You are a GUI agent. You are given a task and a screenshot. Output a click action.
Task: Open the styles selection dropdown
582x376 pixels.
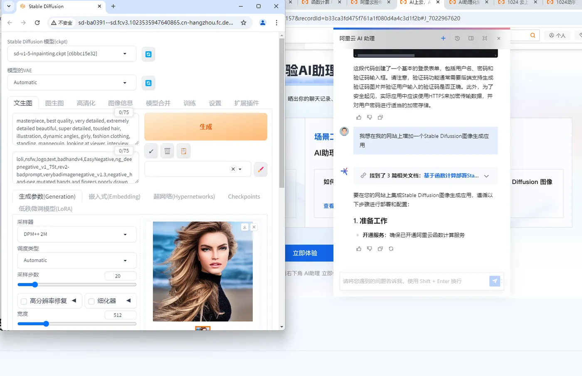tap(198, 169)
